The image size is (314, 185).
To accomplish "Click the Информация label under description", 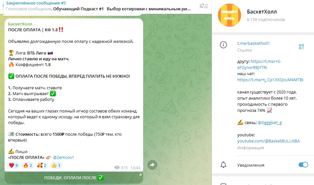I will coord(250,148).
